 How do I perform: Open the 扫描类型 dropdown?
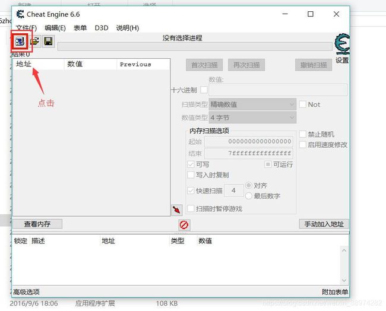(252, 104)
